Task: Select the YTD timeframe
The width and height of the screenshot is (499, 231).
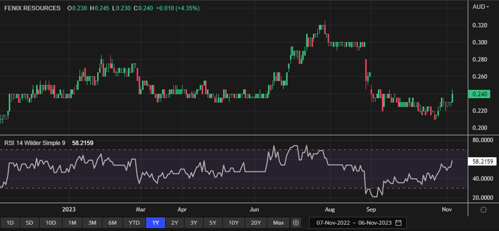Action: [134, 222]
